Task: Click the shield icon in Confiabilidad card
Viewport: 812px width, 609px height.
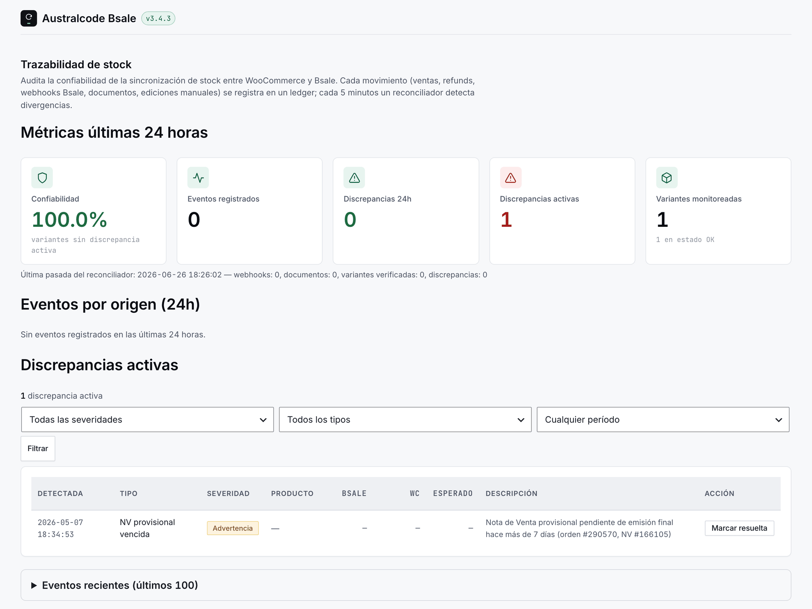Action: coord(42,178)
